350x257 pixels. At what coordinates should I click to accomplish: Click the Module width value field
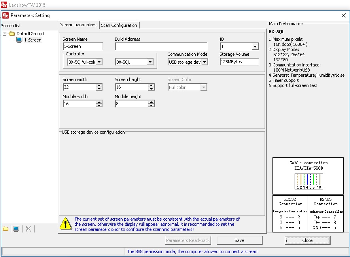[79, 104]
